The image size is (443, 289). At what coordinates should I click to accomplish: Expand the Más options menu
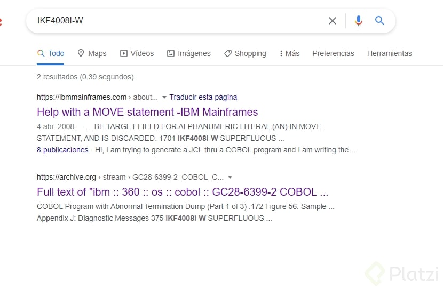pos(289,53)
